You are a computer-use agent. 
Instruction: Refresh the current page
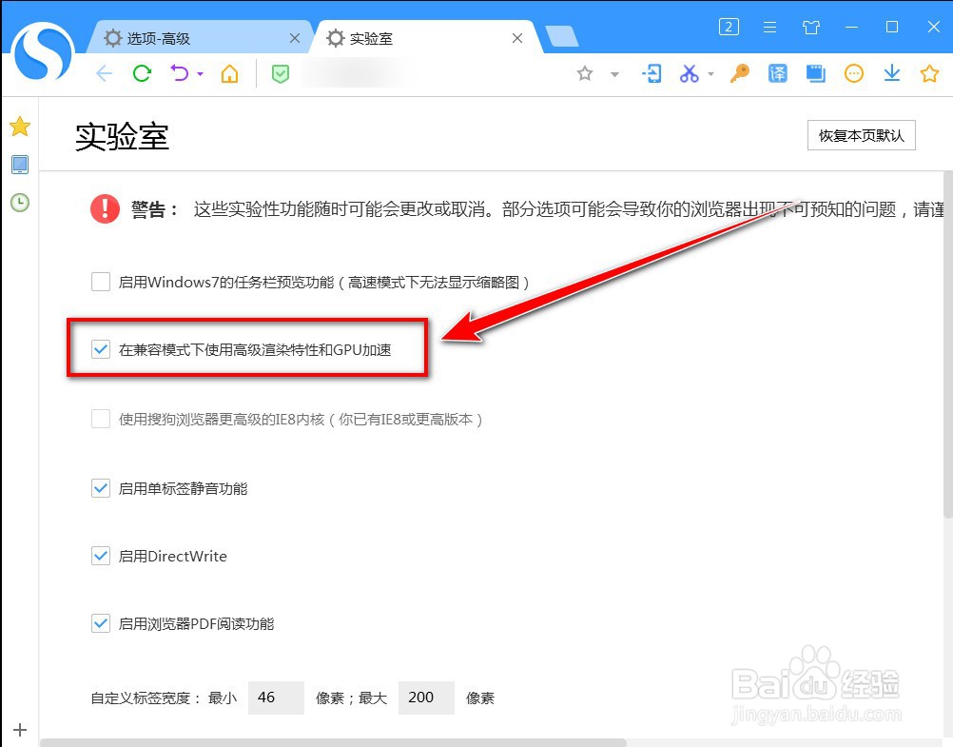[142, 73]
